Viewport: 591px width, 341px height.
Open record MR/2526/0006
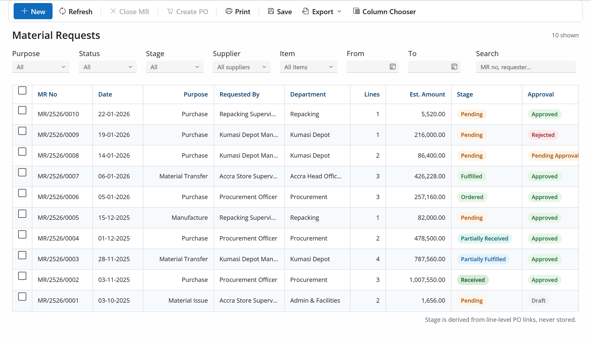(x=58, y=197)
